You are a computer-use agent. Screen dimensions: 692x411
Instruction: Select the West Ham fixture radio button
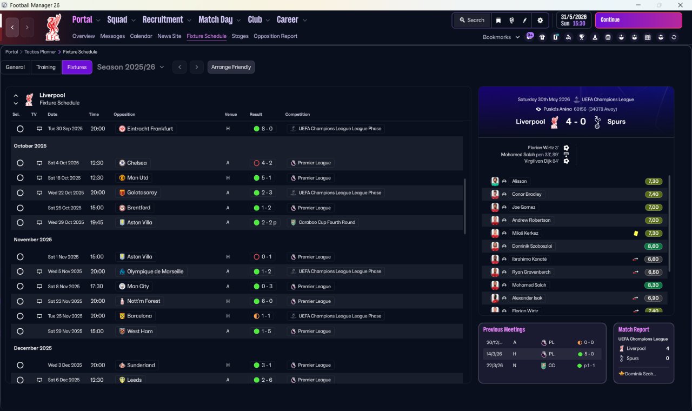(20, 331)
